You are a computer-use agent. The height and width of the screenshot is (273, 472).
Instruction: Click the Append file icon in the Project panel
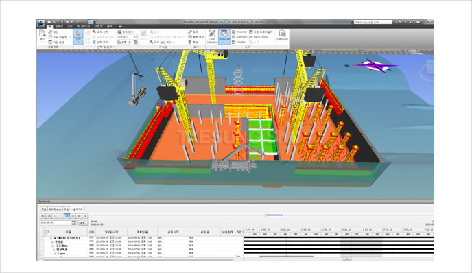pyautogui.click(x=42, y=34)
